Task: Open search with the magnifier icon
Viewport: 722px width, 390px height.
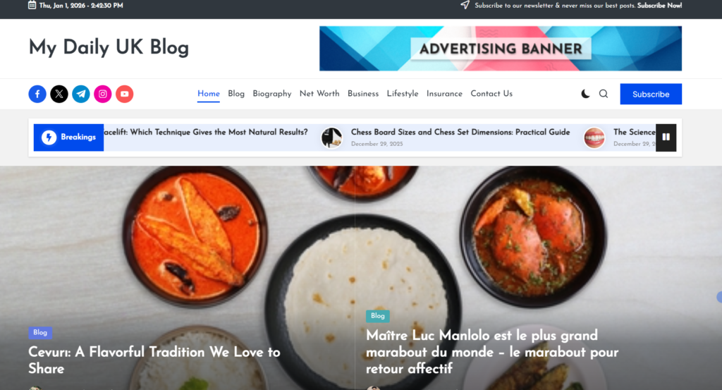Action: pyautogui.click(x=604, y=94)
